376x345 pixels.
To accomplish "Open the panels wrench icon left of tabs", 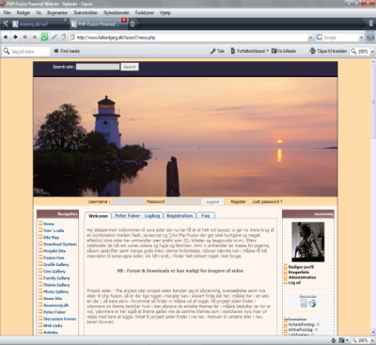I will click(x=6, y=24).
